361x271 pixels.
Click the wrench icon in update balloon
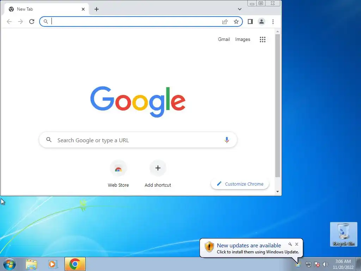(x=290, y=244)
